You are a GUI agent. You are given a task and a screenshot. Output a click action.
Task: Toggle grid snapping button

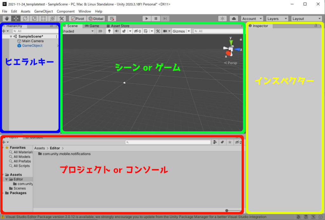click(112, 19)
